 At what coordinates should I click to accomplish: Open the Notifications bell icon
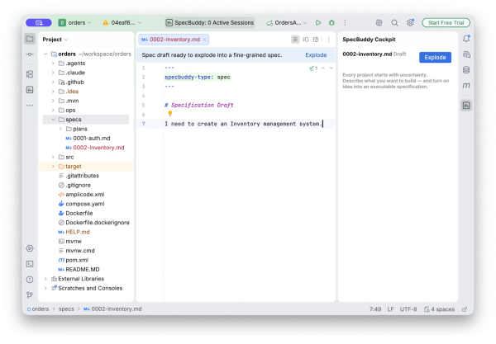pyautogui.click(x=466, y=39)
